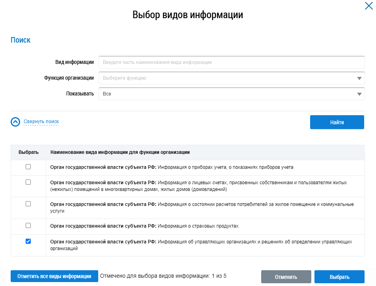Click the Отменить button

[286, 277]
